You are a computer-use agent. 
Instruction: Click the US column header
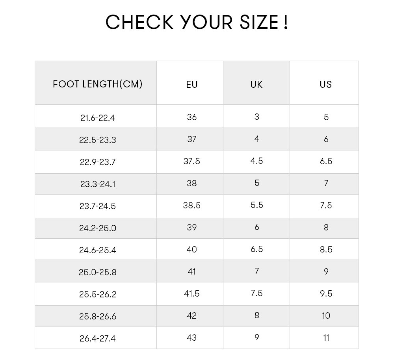click(x=326, y=84)
